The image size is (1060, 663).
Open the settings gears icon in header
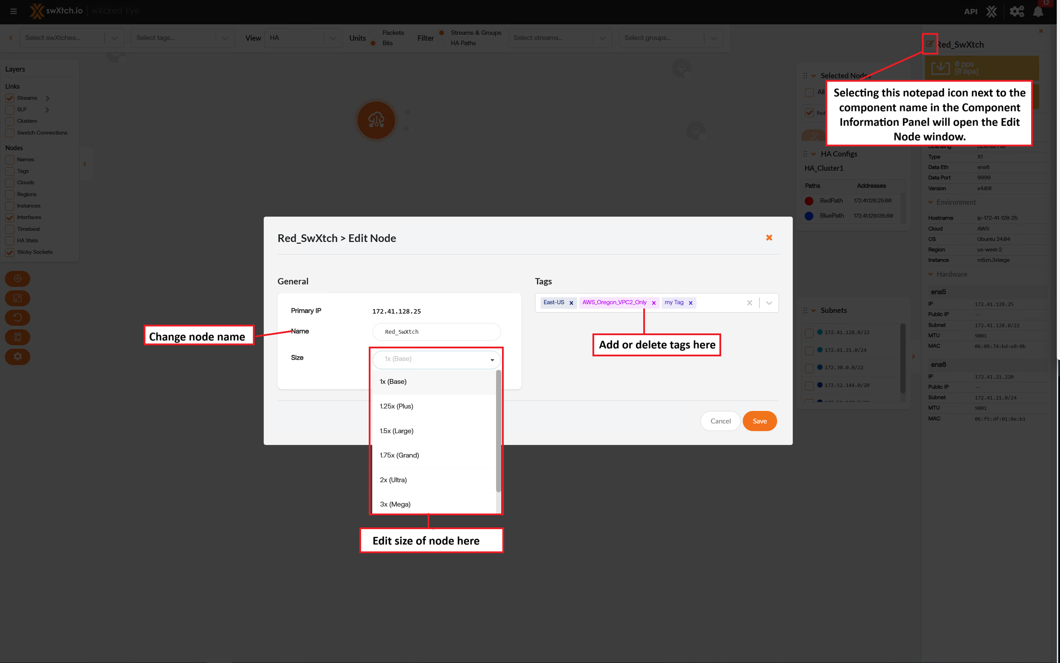(1017, 12)
